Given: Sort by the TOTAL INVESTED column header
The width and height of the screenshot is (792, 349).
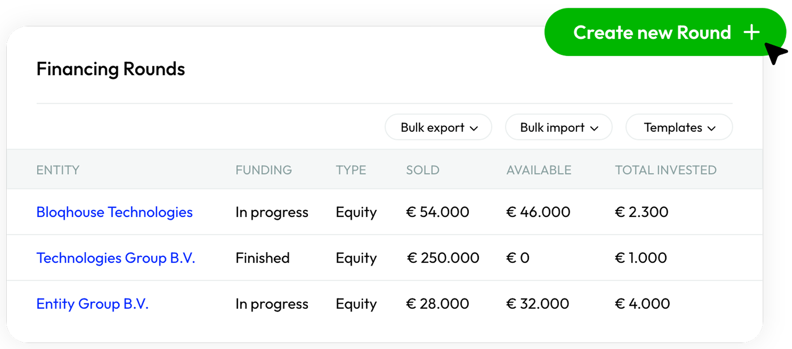Looking at the screenshot, I should (x=666, y=170).
